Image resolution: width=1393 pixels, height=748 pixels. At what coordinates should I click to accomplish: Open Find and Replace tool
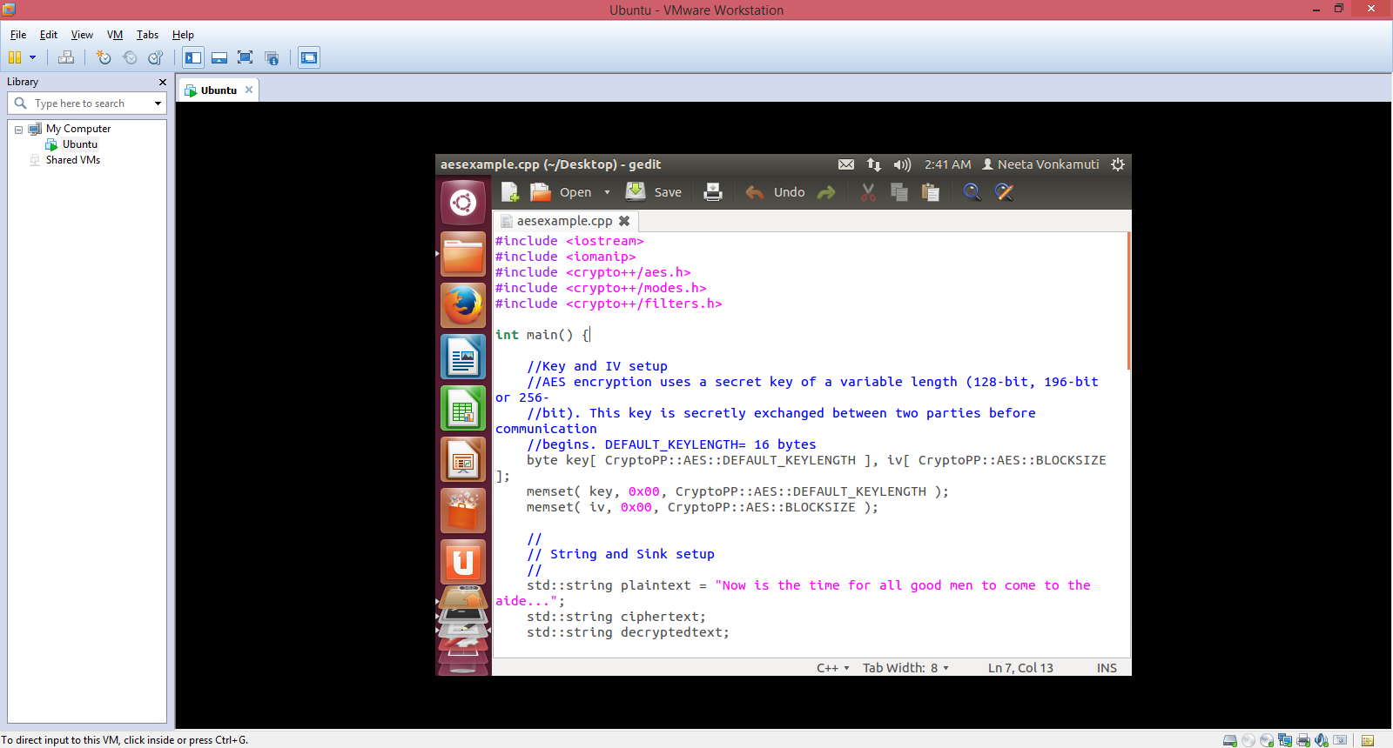(1004, 192)
